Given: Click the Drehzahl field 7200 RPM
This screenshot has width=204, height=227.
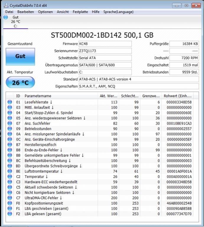Looking at the screenshot, I should [184, 58].
